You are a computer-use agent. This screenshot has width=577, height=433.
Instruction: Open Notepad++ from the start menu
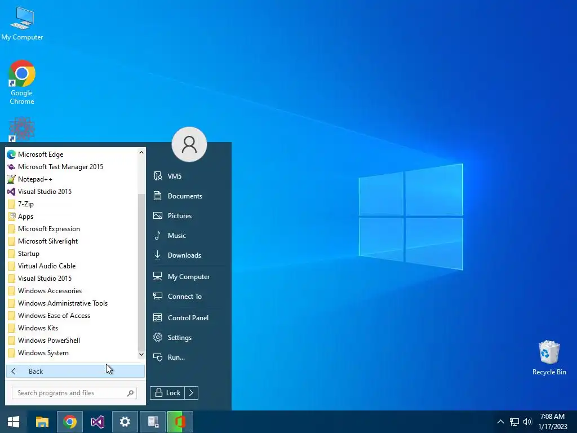point(72,179)
